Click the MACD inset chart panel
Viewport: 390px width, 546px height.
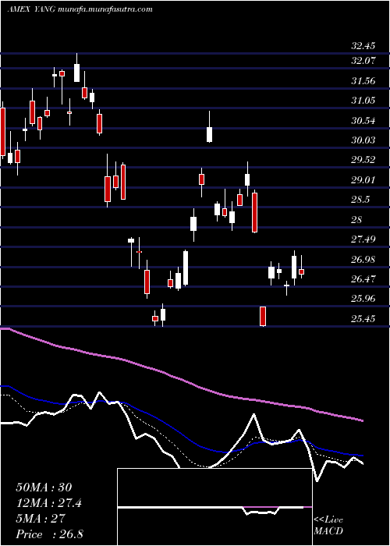point(214,507)
